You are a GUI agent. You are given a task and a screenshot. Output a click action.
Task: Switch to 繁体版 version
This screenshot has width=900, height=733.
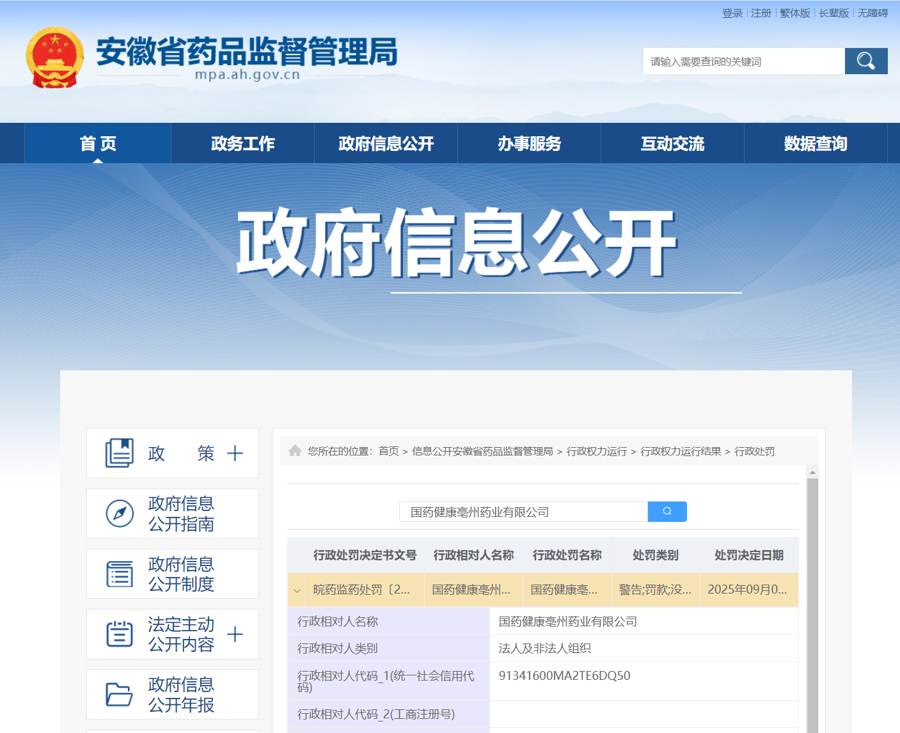(795, 13)
